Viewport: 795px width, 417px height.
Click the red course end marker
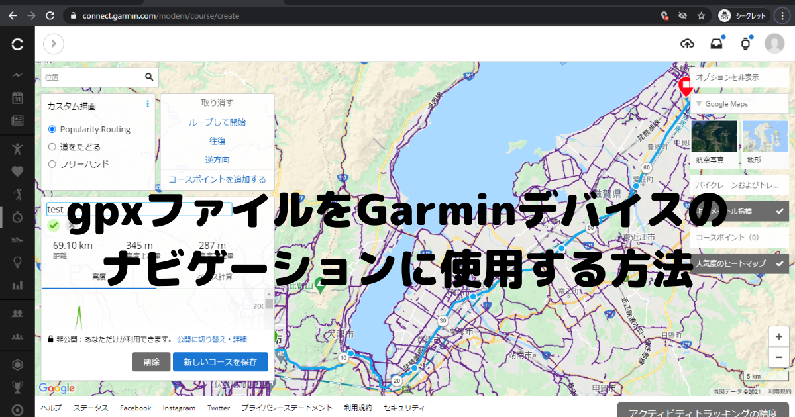[x=686, y=87]
